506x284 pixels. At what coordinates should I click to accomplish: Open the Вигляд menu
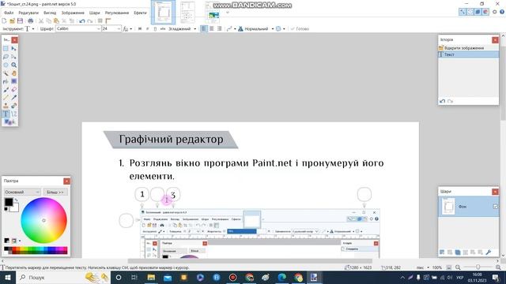coord(50,13)
